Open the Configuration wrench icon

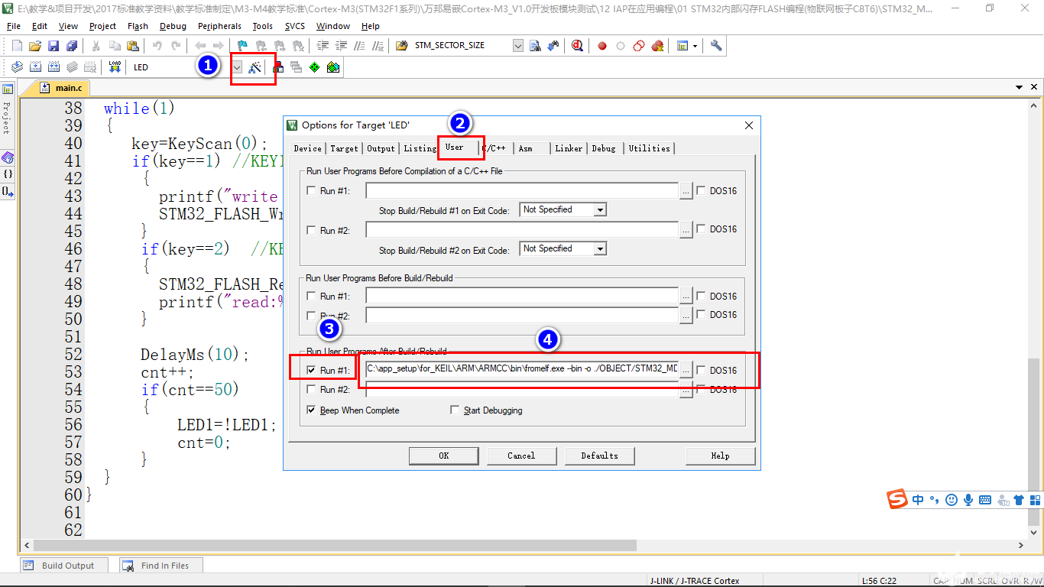[x=716, y=46]
